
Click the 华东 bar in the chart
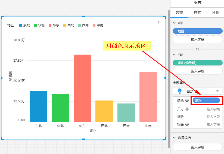[82, 88]
